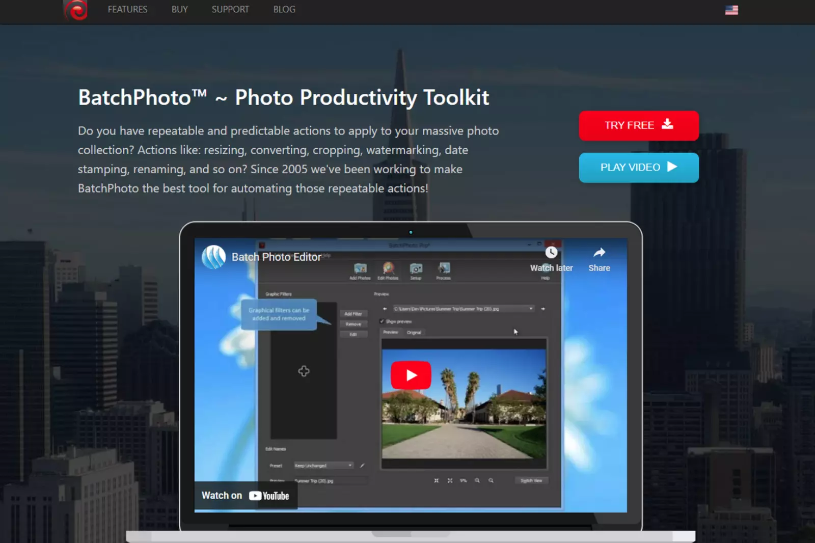Open the 'Batch Photo Editor' video title link

click(277, 257)
